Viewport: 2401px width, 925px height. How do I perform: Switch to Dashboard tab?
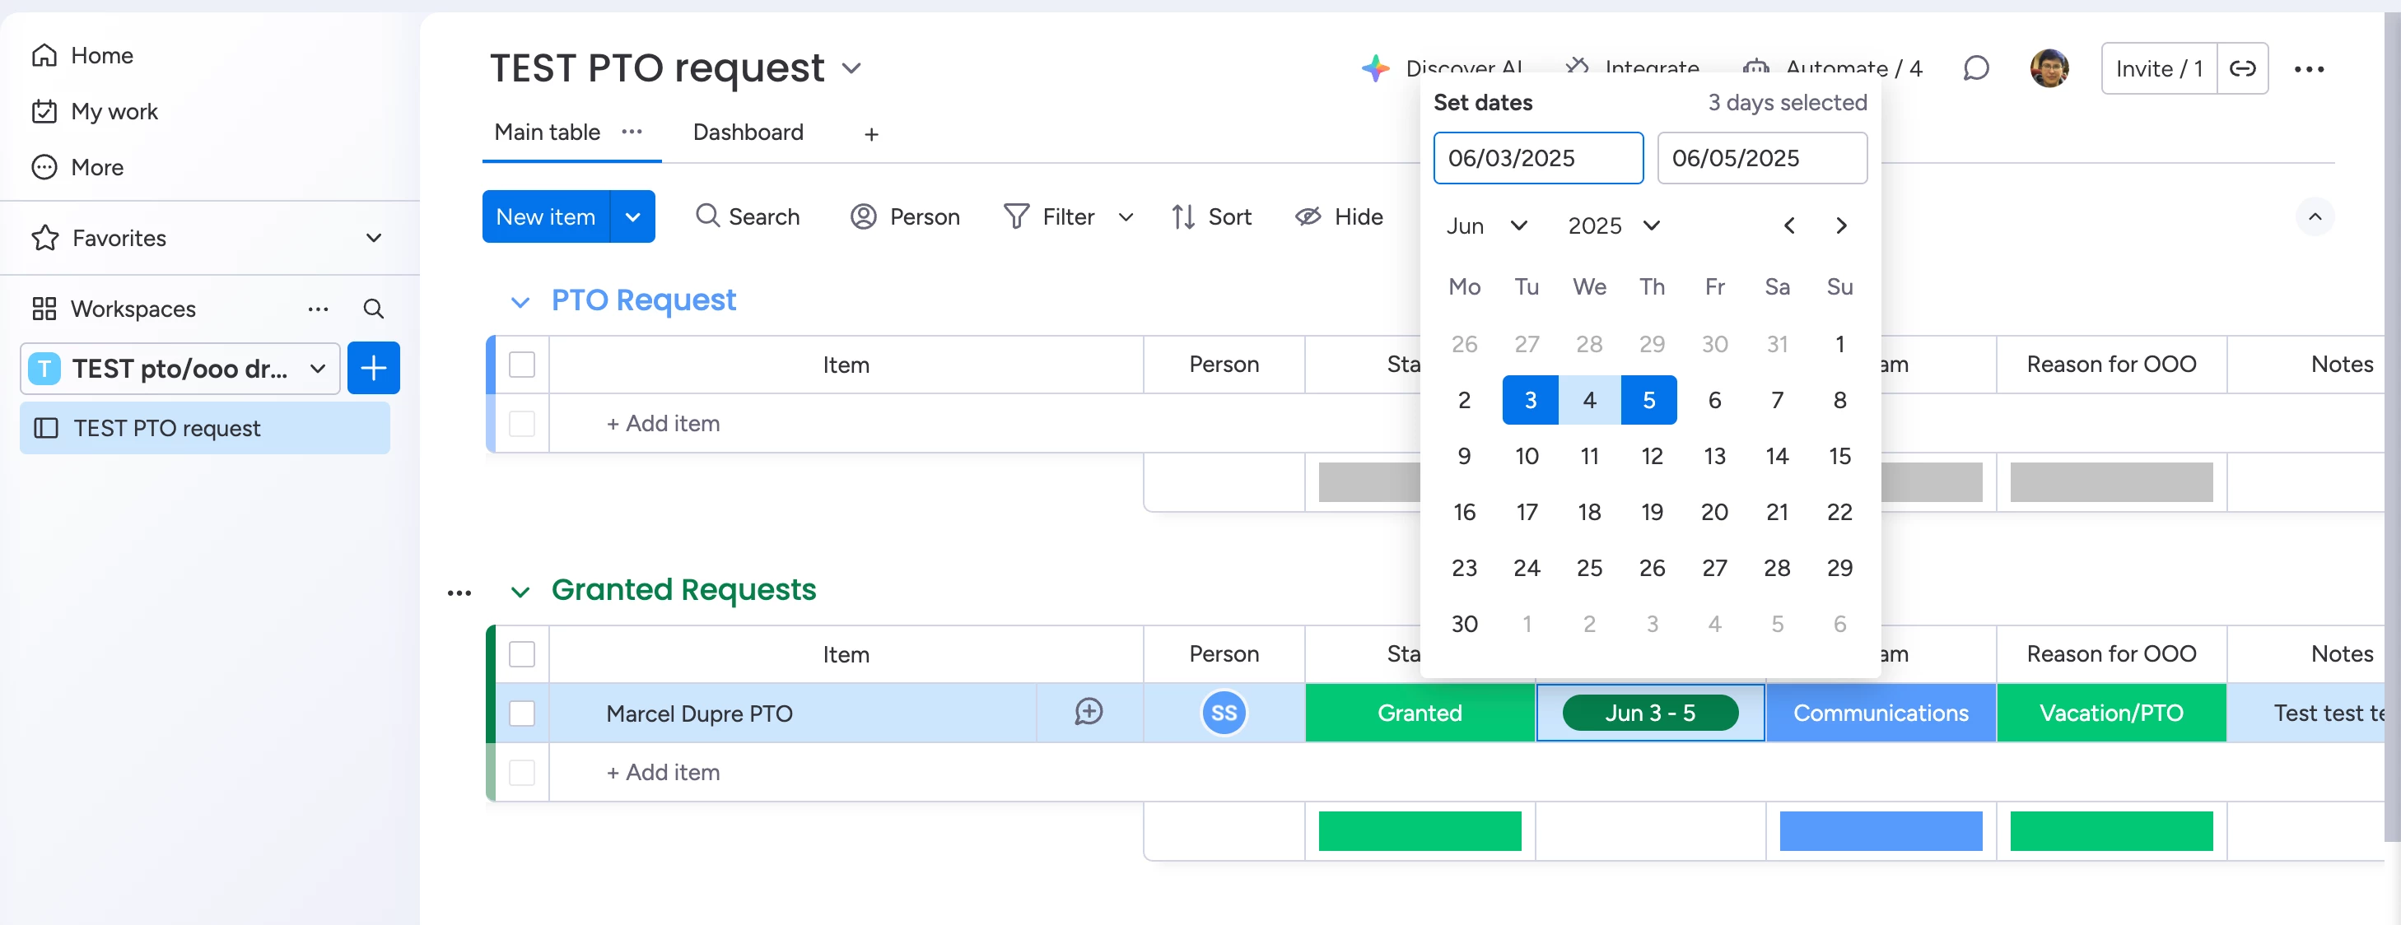[x=748, y=132]
